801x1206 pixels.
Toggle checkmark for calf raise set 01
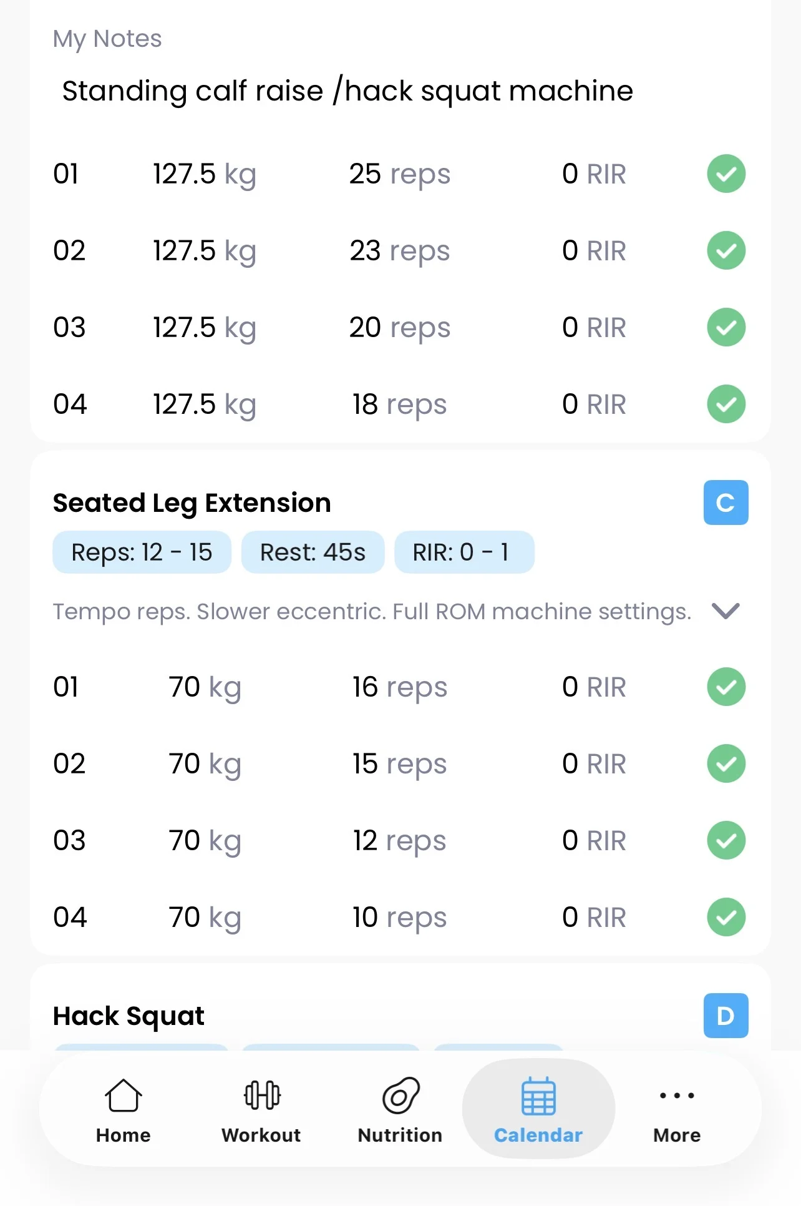pyautogui.click(x=726, y=174)
